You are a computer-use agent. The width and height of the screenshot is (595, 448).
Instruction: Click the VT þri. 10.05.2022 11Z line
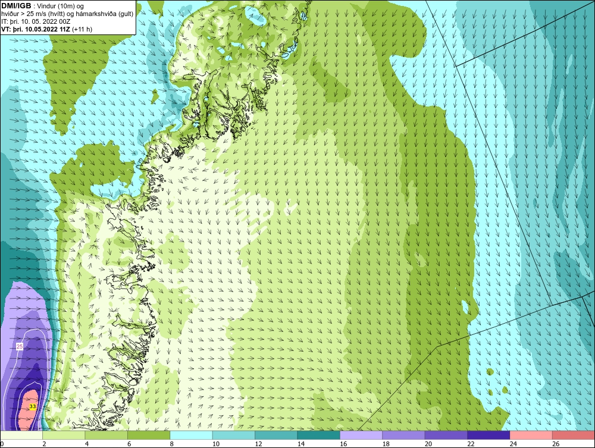click(x=46, y=29)
